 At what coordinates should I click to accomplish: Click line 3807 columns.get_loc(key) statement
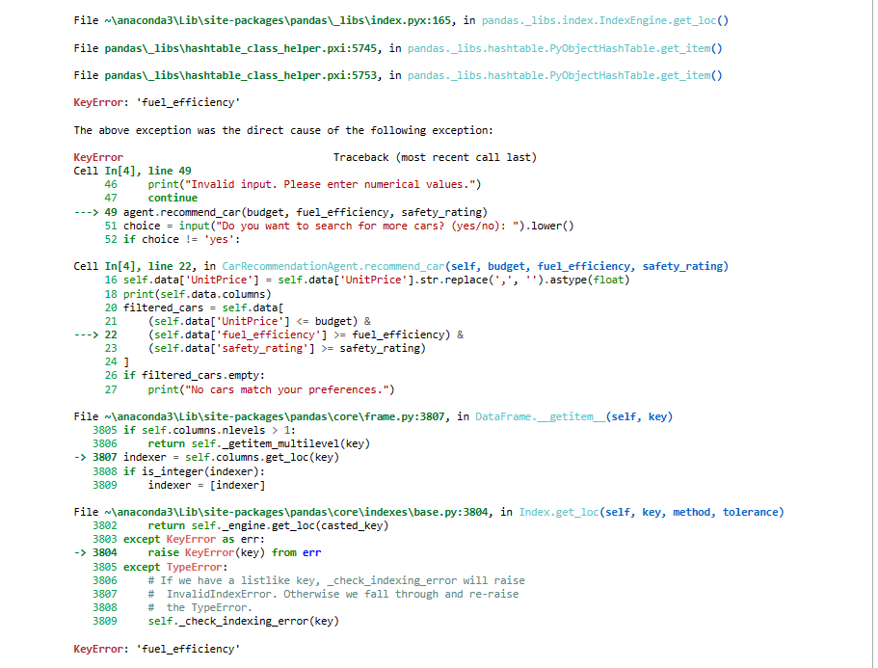[231, 457]
